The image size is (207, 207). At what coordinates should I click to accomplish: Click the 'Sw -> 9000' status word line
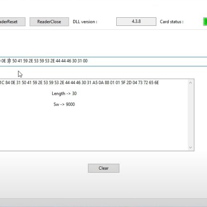coord(64,104)
